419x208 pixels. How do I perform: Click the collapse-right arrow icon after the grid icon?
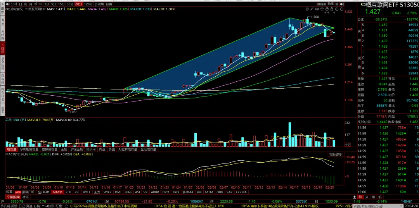point(342,4)
